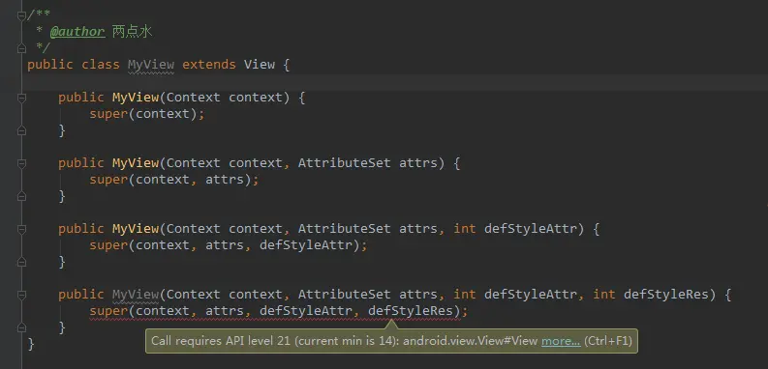Click fold end marker after super(context);

[x=21, y=130]
